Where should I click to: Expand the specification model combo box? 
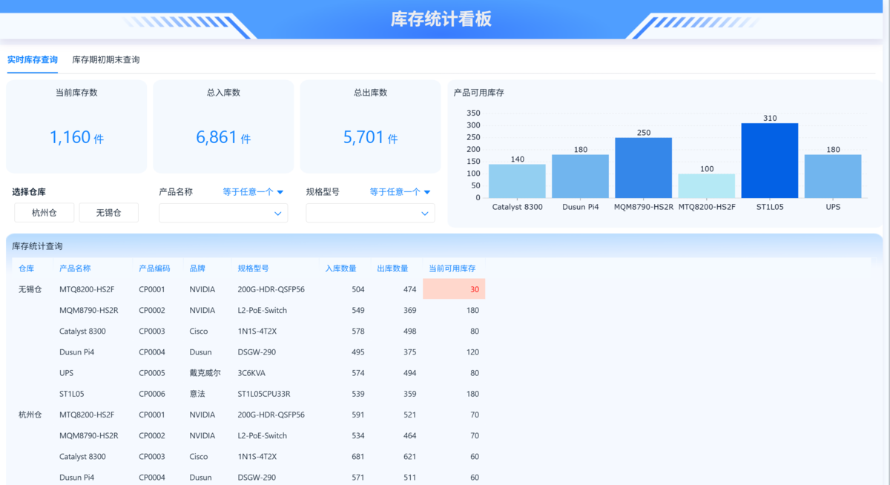369,213
